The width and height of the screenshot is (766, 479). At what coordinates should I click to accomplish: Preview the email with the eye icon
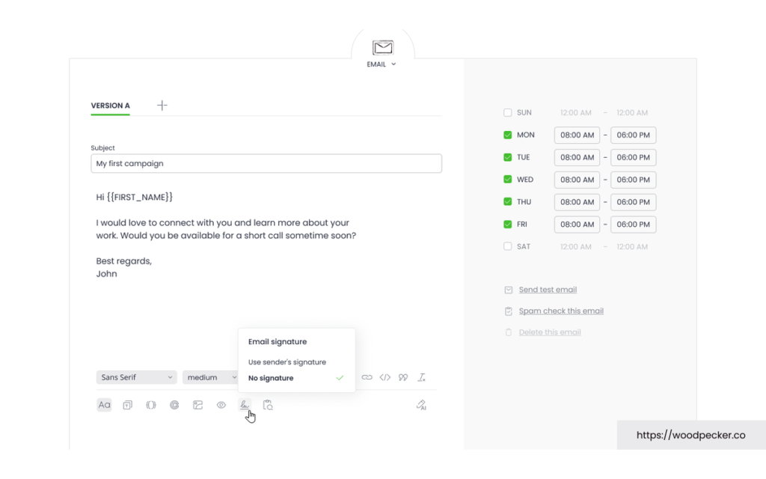click(221, 405)
